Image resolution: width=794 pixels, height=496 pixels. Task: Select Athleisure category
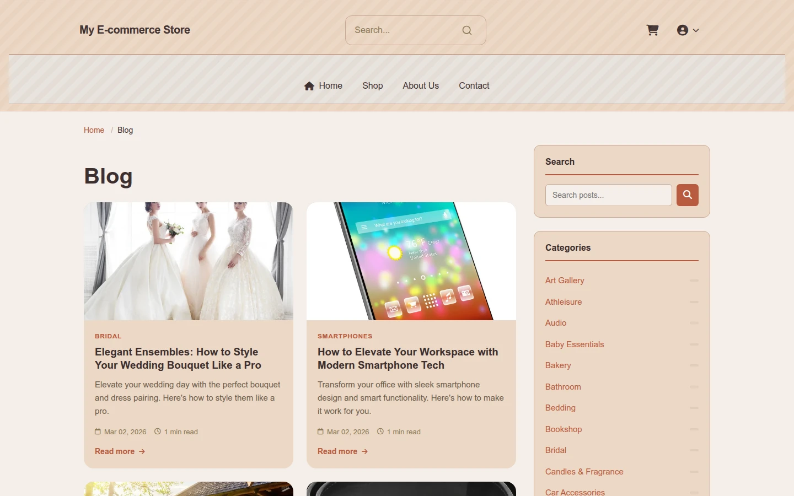click(x=564, y=302)
